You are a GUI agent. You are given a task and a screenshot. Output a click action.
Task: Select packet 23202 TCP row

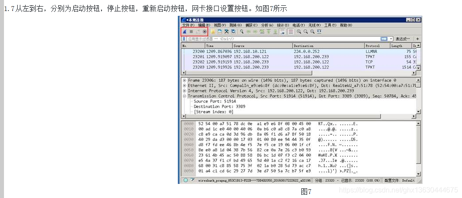click(299, 62)
